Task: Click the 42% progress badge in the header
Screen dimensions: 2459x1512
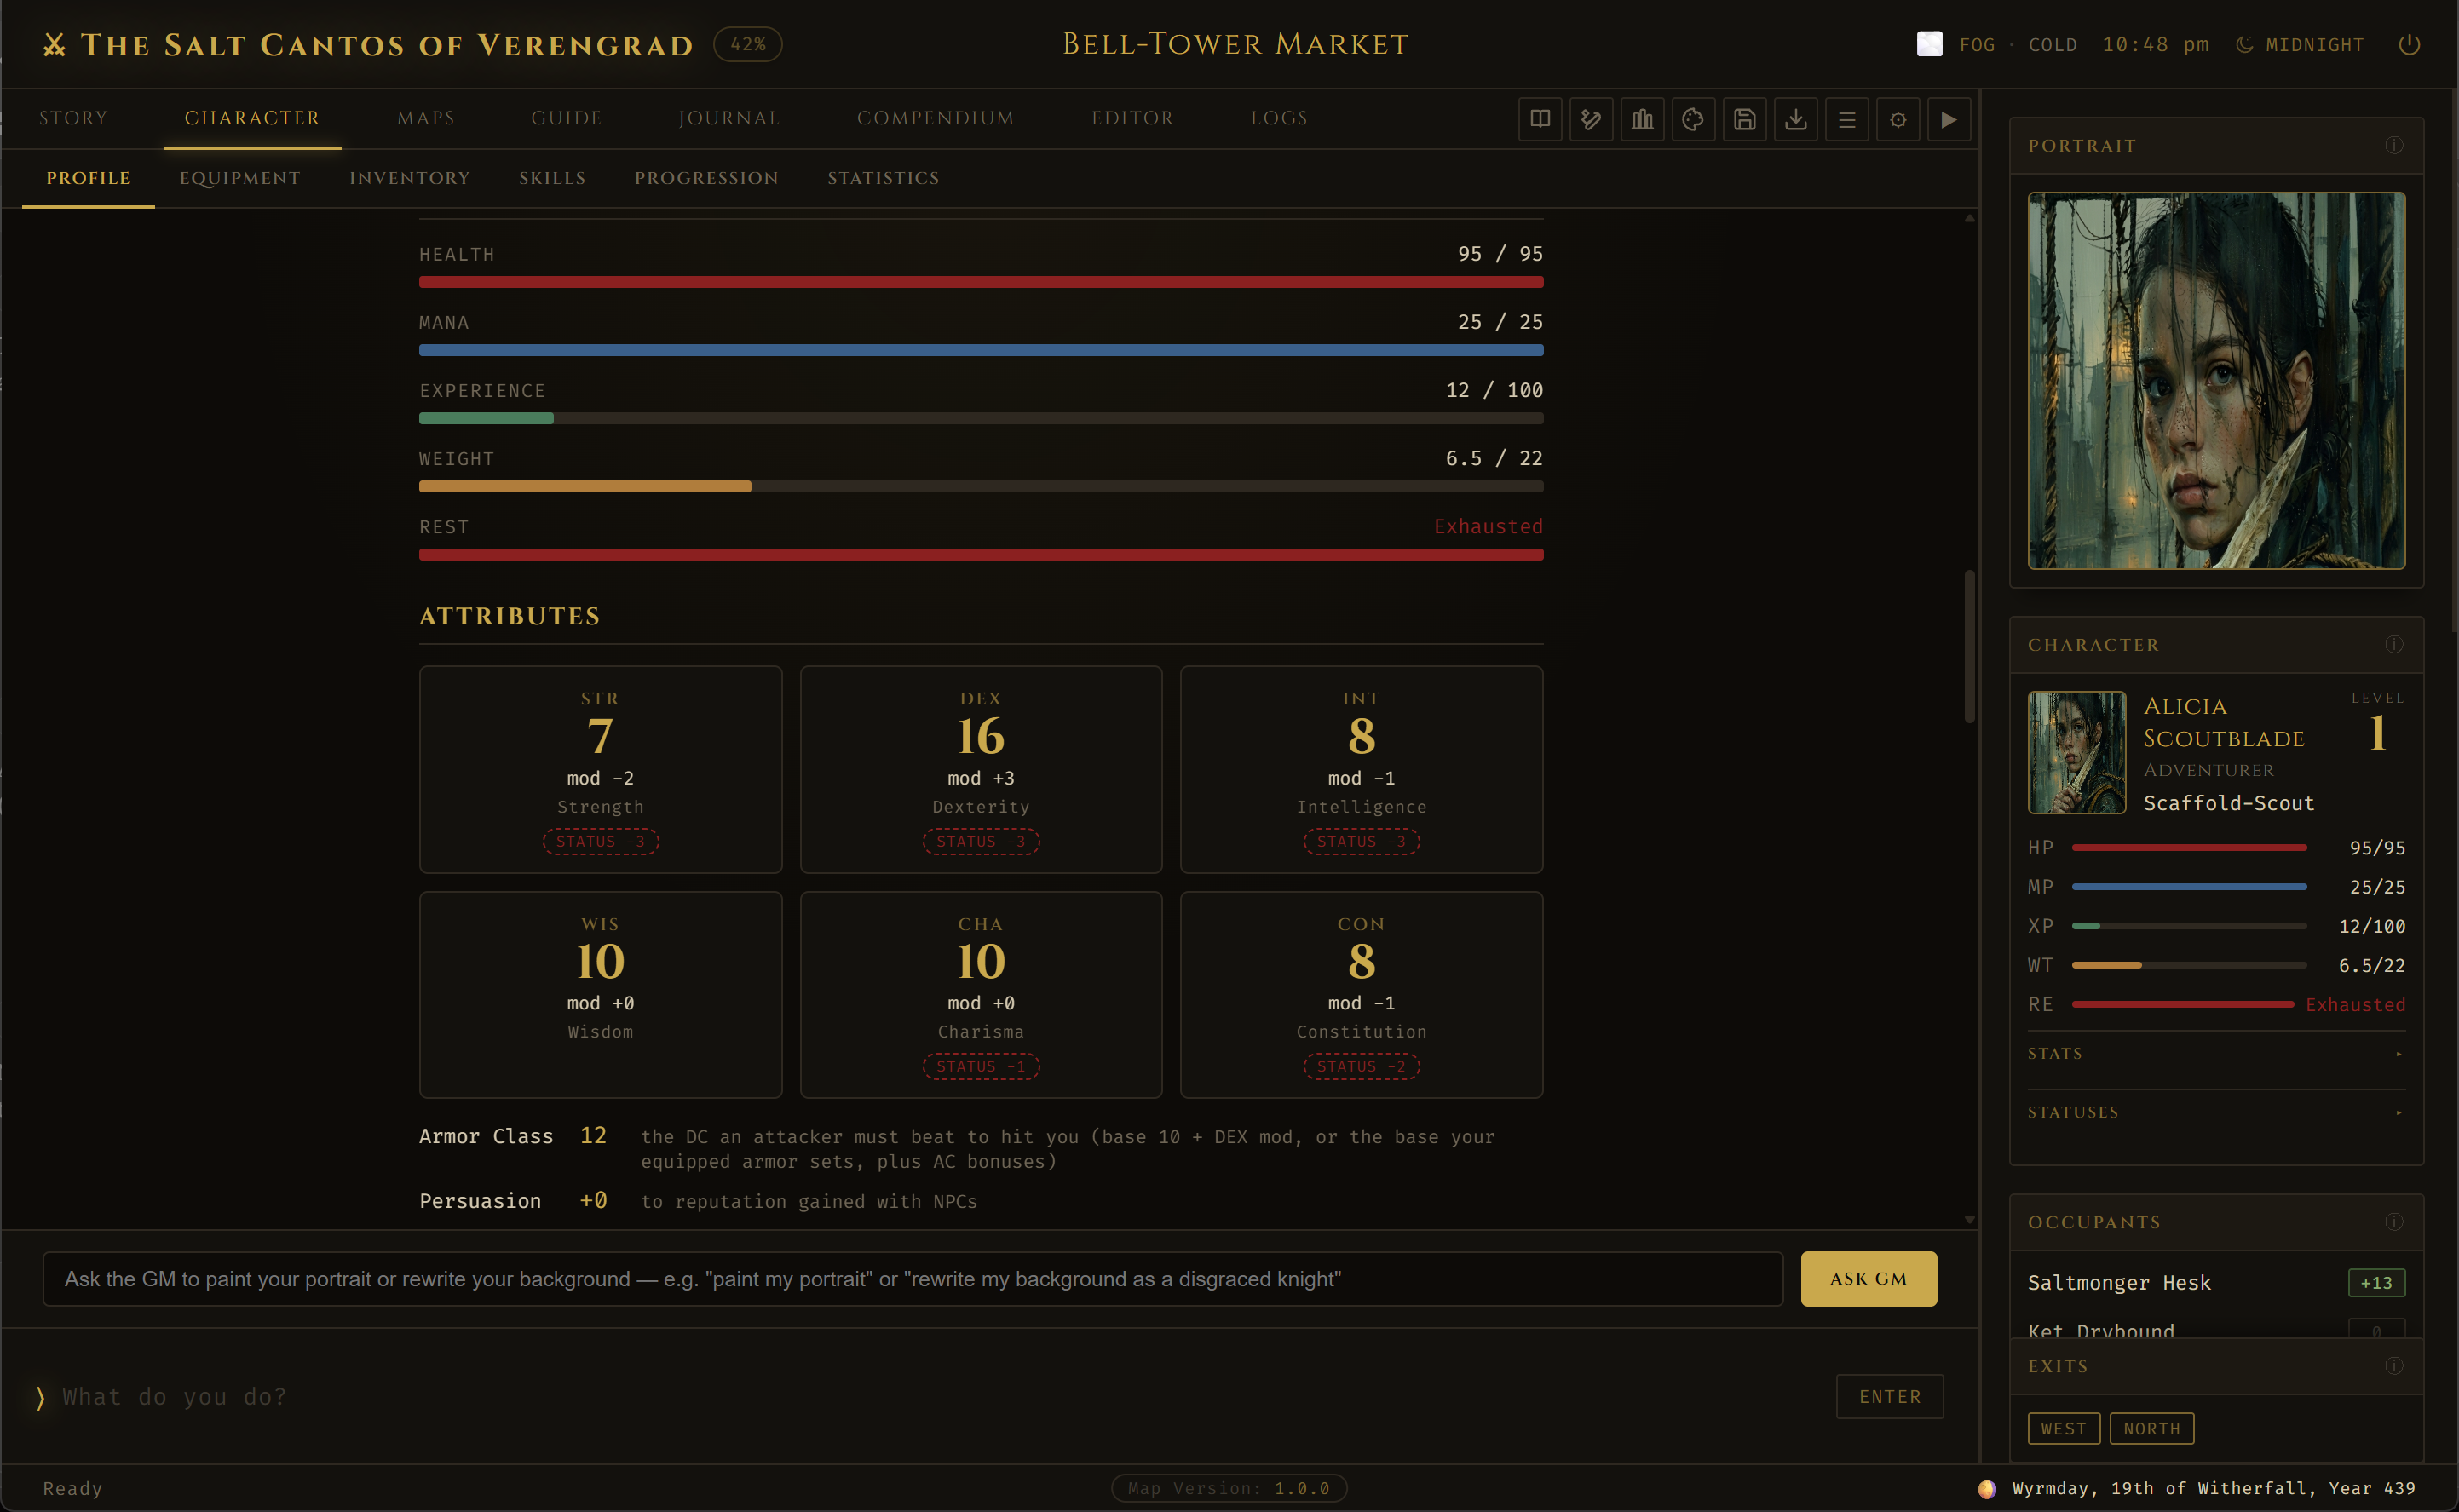Action: coord(748,44)
